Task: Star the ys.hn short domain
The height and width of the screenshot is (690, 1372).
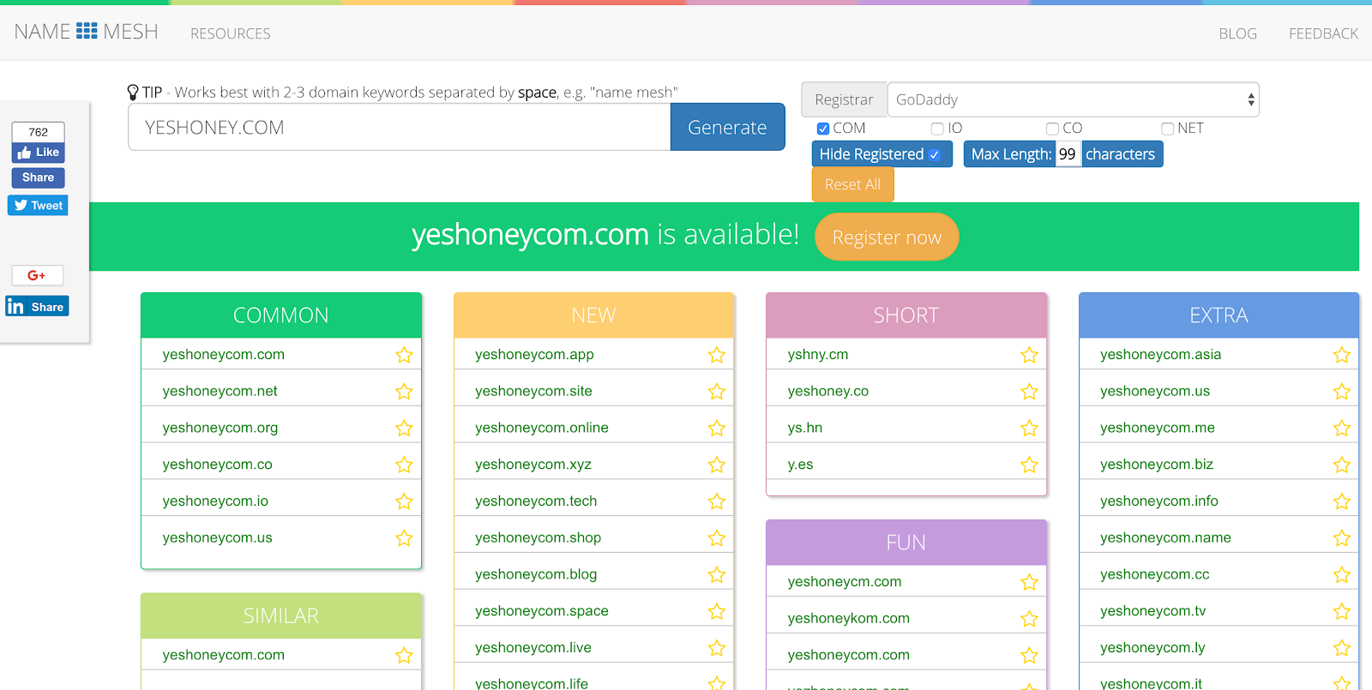Action: click(x=1029, y=429)
